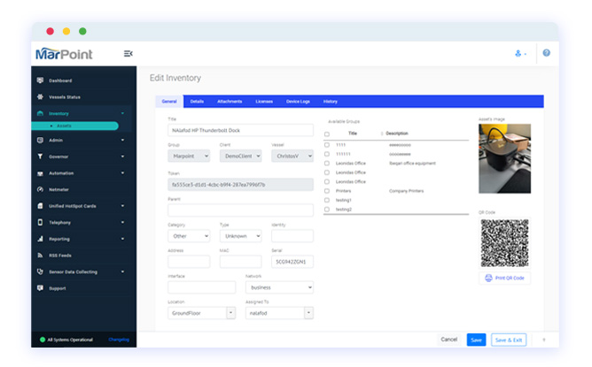Open the user account menu icon

coord(520,53)
